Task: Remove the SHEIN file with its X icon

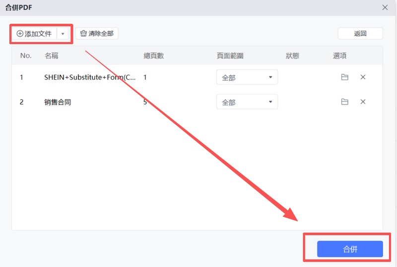Action: pos(363,77)
